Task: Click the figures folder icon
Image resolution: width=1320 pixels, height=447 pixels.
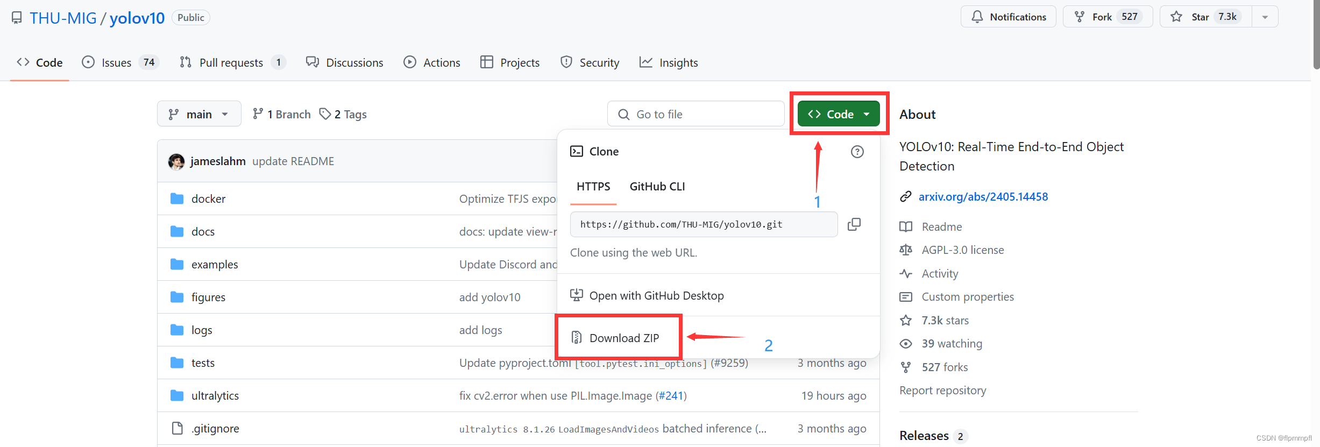Action: tap(177, 297)
